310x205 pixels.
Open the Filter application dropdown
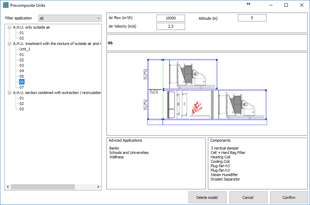click(x=70, y=18)
